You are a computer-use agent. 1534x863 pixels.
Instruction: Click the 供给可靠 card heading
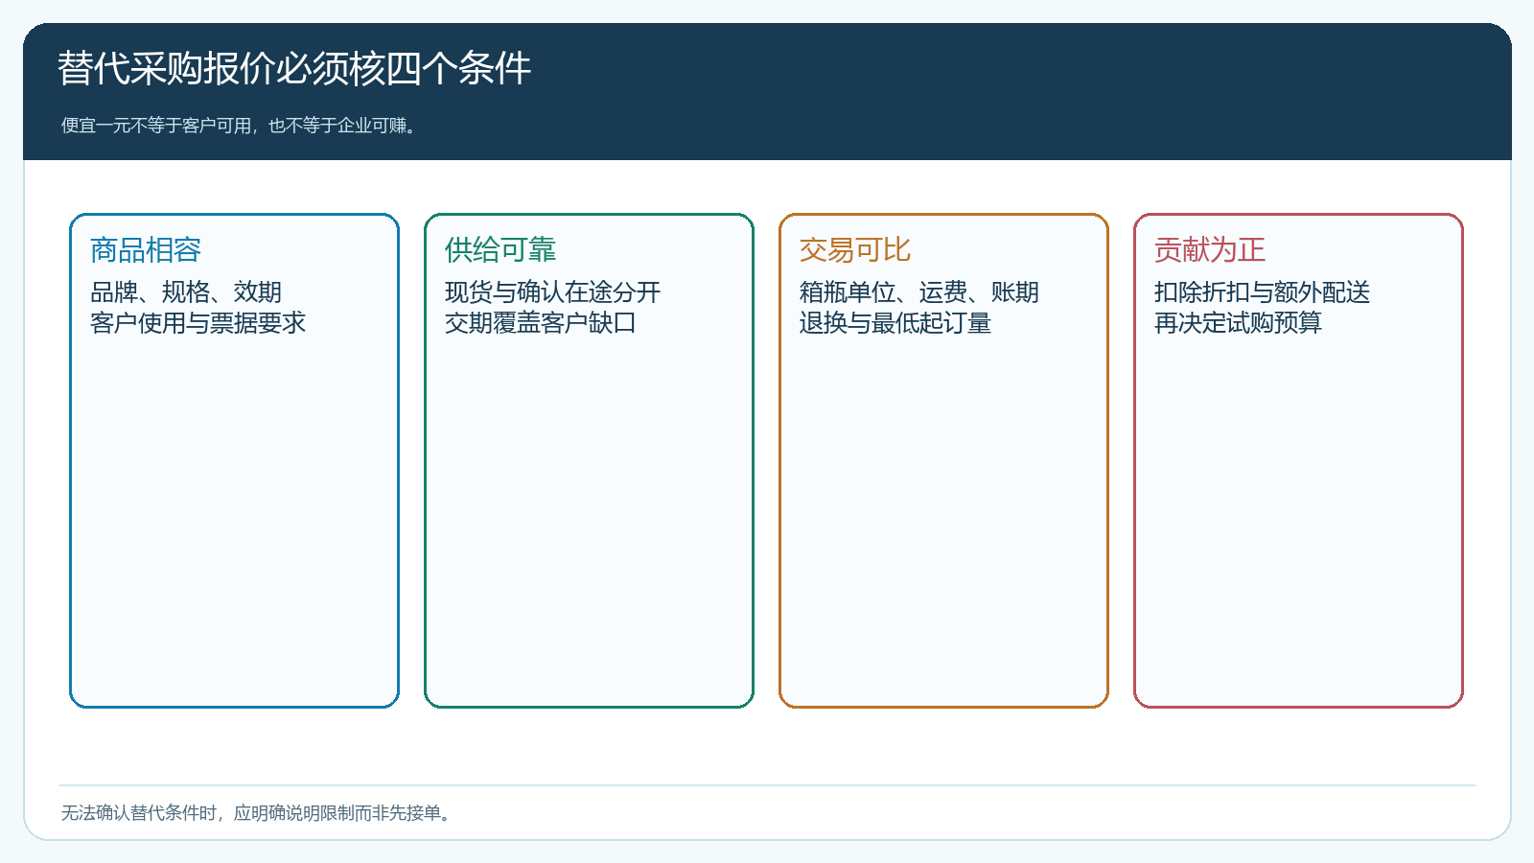pyautogui.click(x=500, y=250)
